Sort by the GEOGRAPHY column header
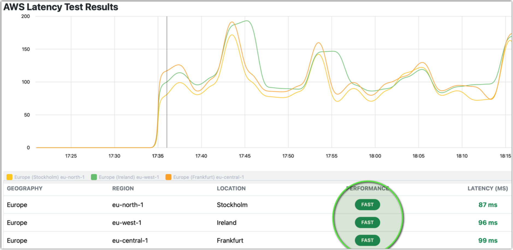 pyautogui.click(x=25, y=188)
